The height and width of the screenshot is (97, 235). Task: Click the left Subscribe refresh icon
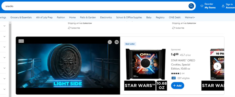69,28
